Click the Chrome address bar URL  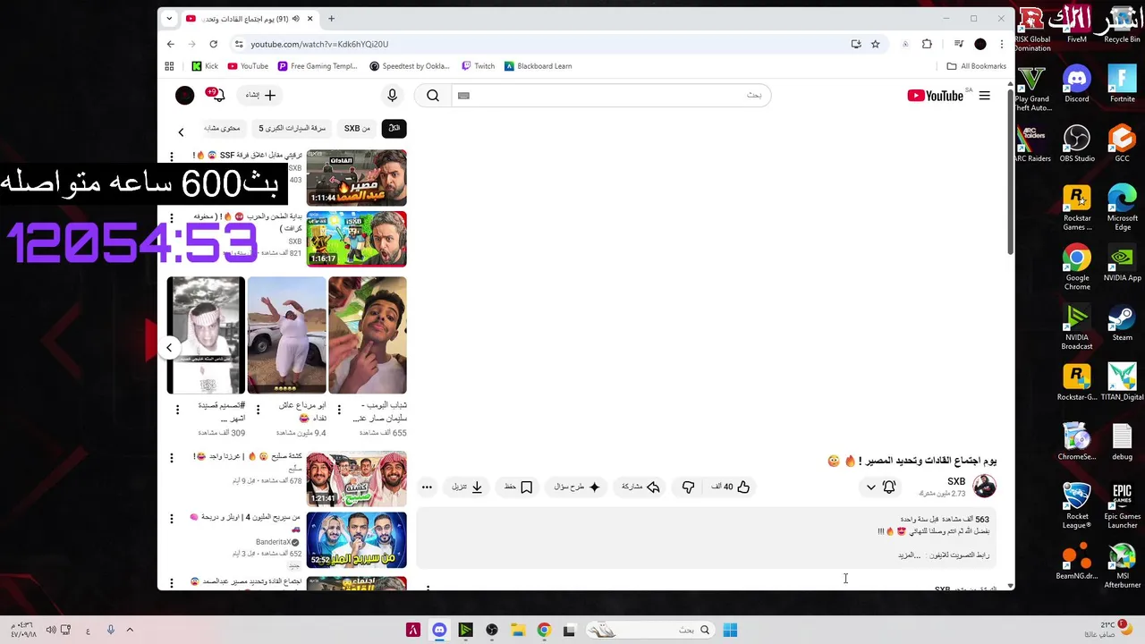coord(319,44)
